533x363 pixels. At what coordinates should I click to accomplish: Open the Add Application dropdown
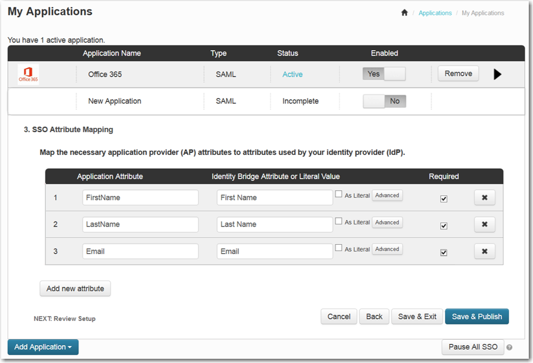point(43,347)
